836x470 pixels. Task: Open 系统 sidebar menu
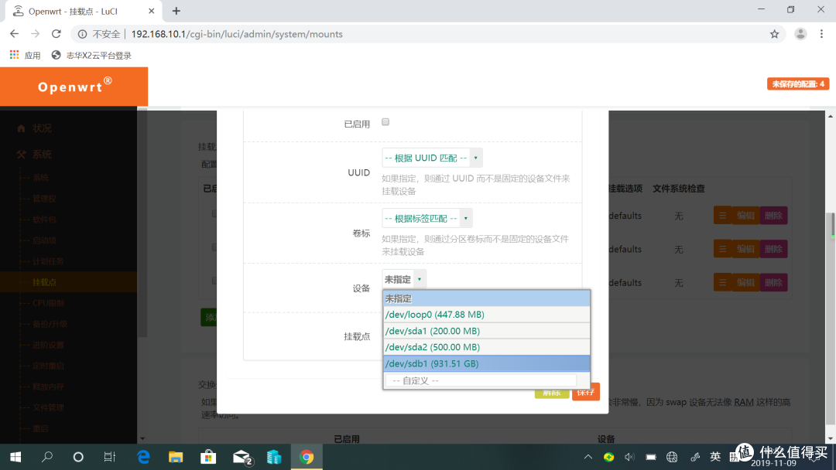tap(42, 155)
